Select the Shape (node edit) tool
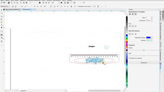Image resolution: width=164 pixels, height=92 pixels. coord(2,13)
